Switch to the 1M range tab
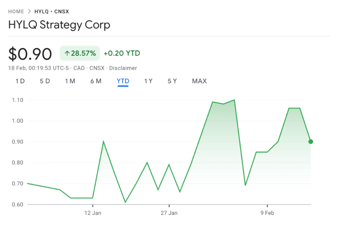This screenshot has height=234, width=340. [x=70, y=81]
